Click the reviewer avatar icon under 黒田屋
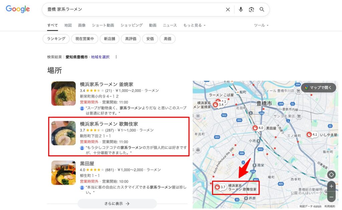The height and width of the screenshot is (210, 342). click(82, 187)
